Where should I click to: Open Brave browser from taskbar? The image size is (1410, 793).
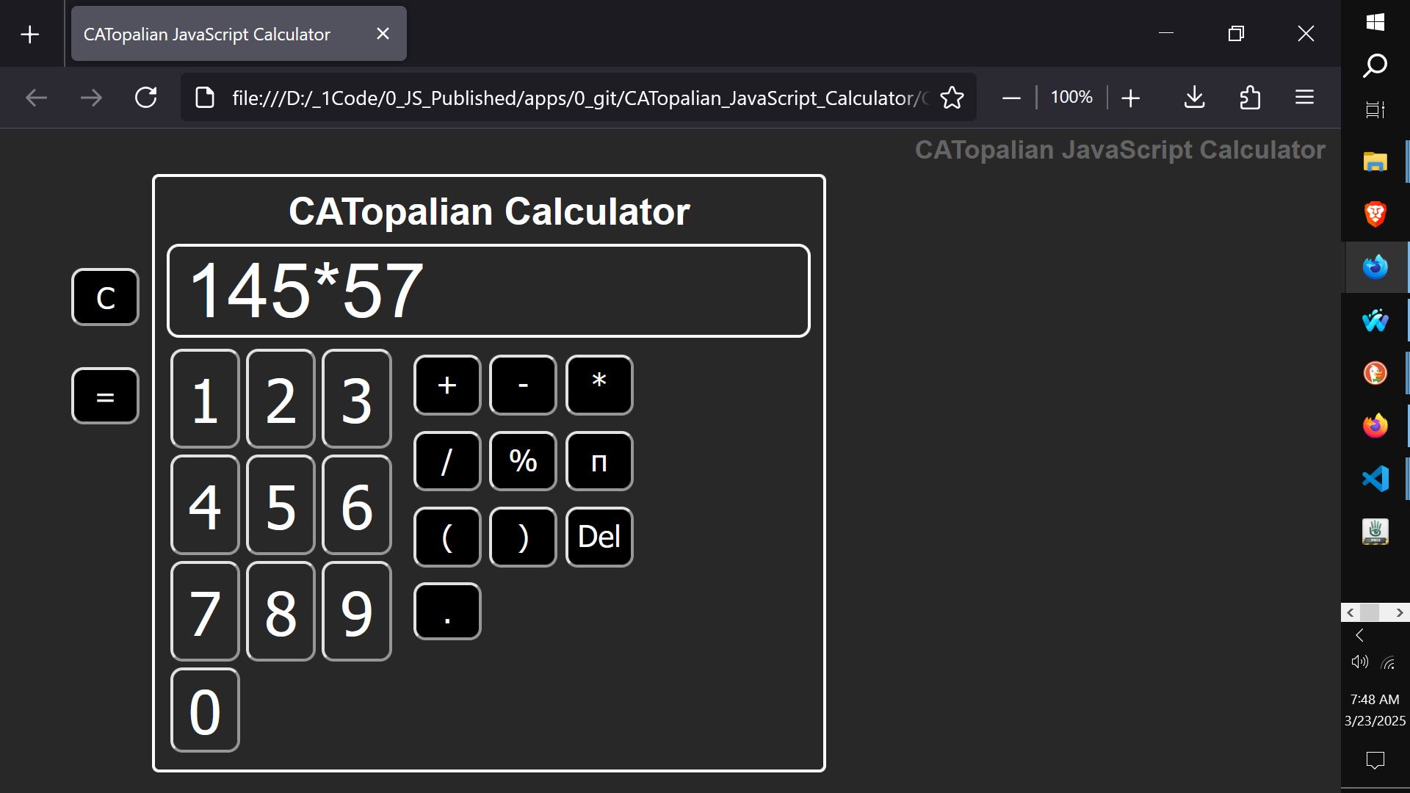(x=1375, y=214)
